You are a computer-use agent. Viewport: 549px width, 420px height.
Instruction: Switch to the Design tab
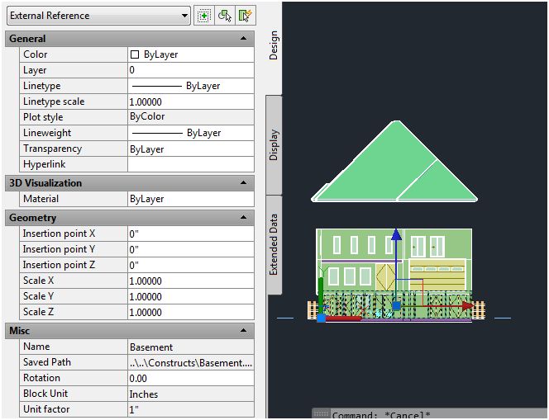[x=274, y=45]
